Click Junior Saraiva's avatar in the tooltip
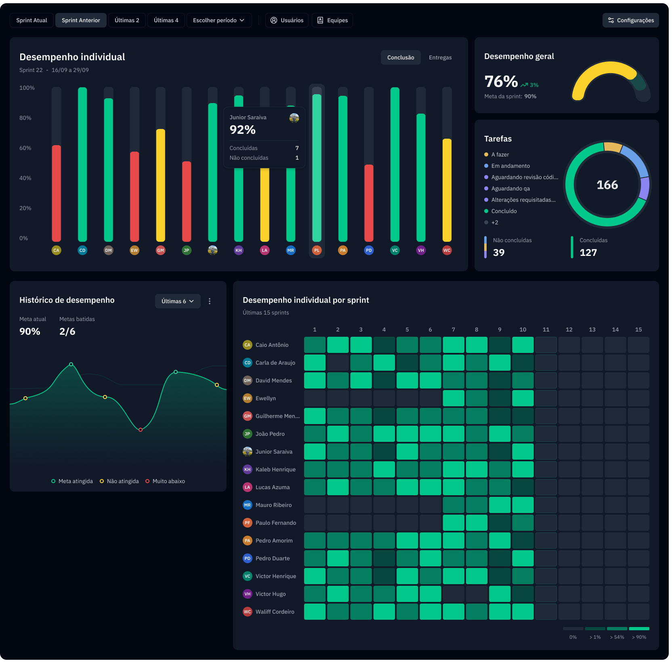Screen dimensions: 672x663 coord(294,118)
